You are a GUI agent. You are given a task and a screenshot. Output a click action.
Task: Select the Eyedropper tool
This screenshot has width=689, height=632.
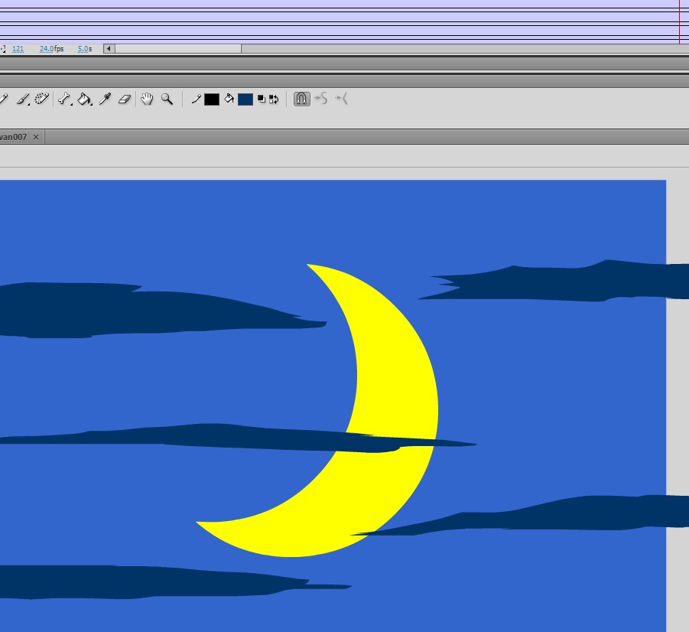(x=106, y=99)
